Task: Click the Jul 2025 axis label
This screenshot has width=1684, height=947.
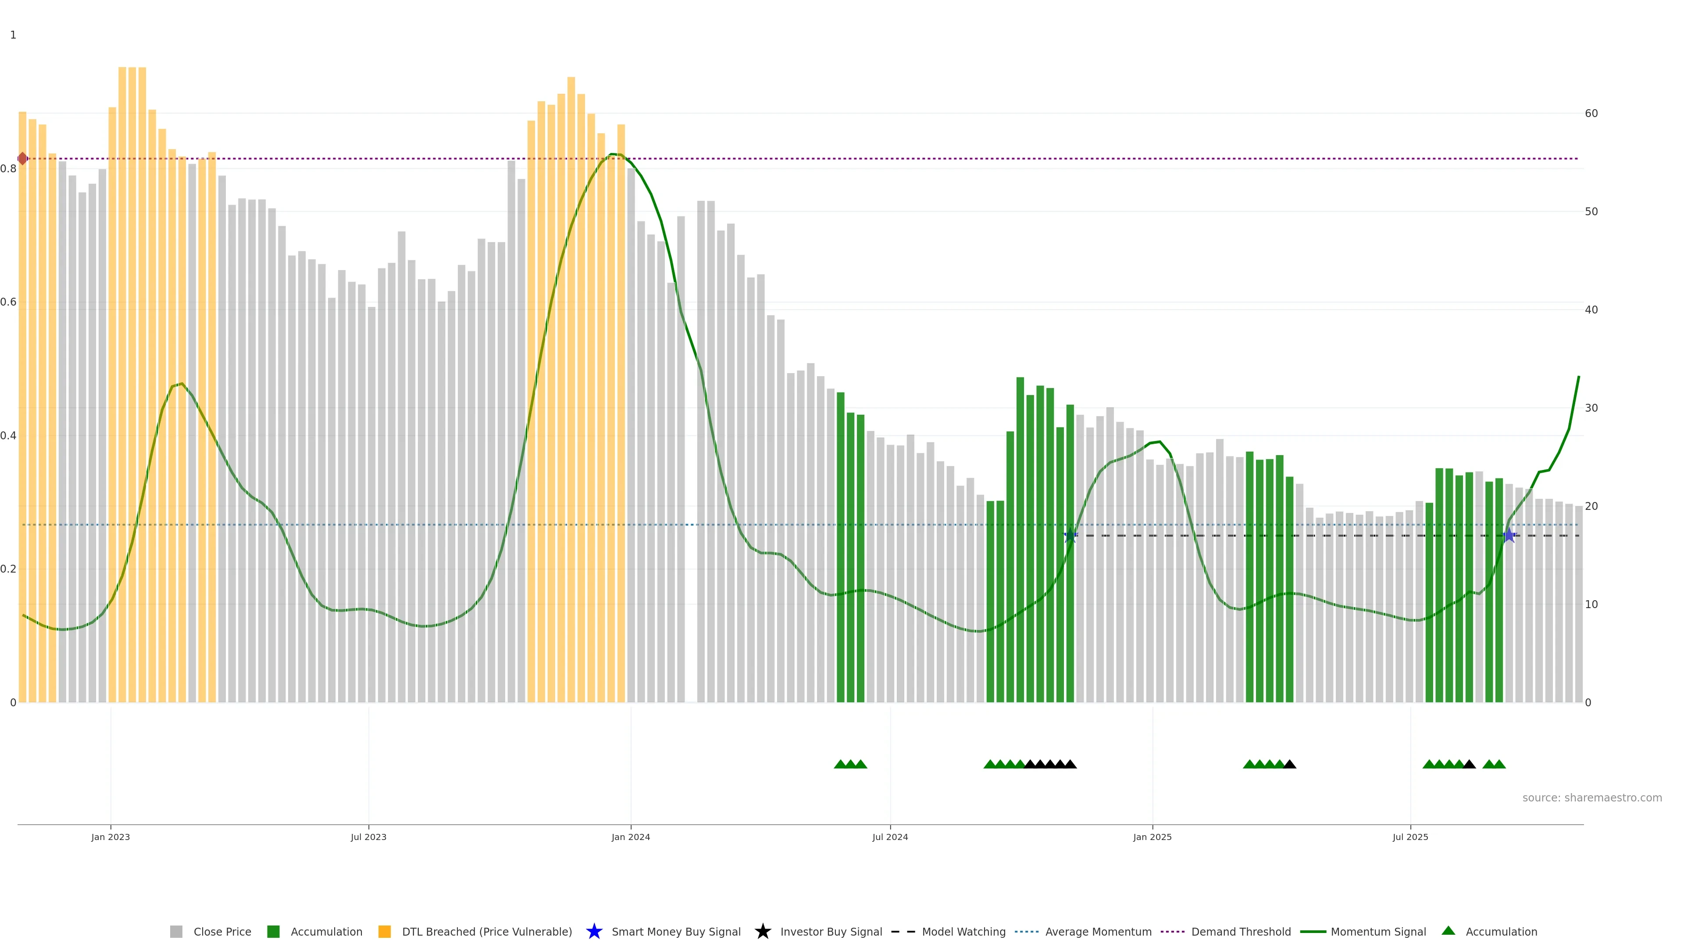Action: [x=1410, y=837]
